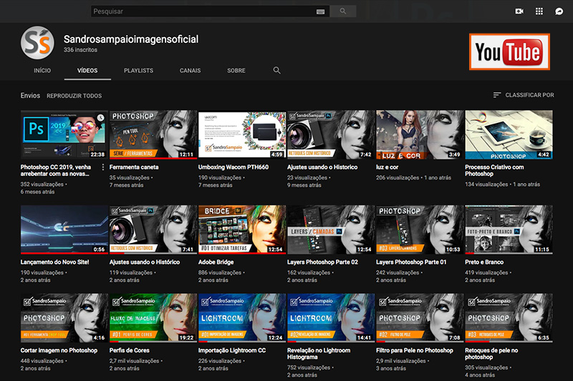573x381 pixels.
Task: Open Layers Photoshop Parte 02 thumbnail
Action: coord(331,229)
